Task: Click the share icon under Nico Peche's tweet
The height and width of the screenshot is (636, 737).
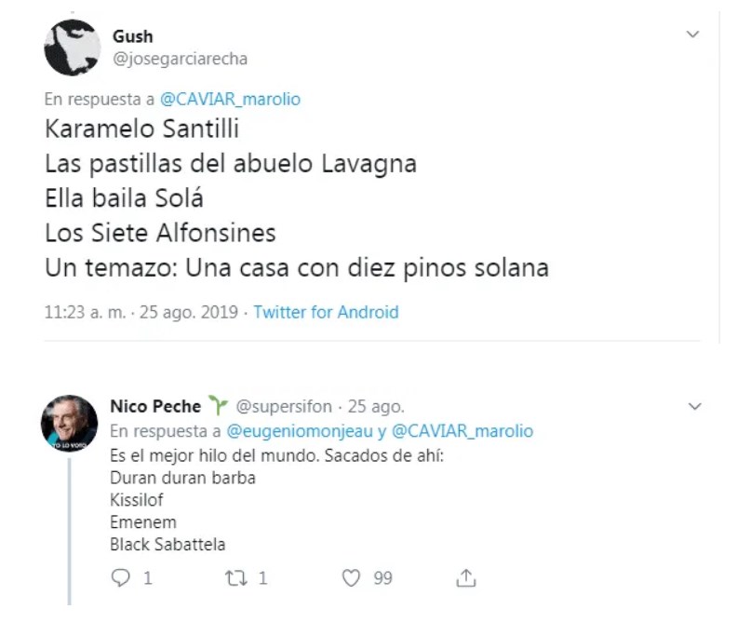Action: (x=466, y=578)
